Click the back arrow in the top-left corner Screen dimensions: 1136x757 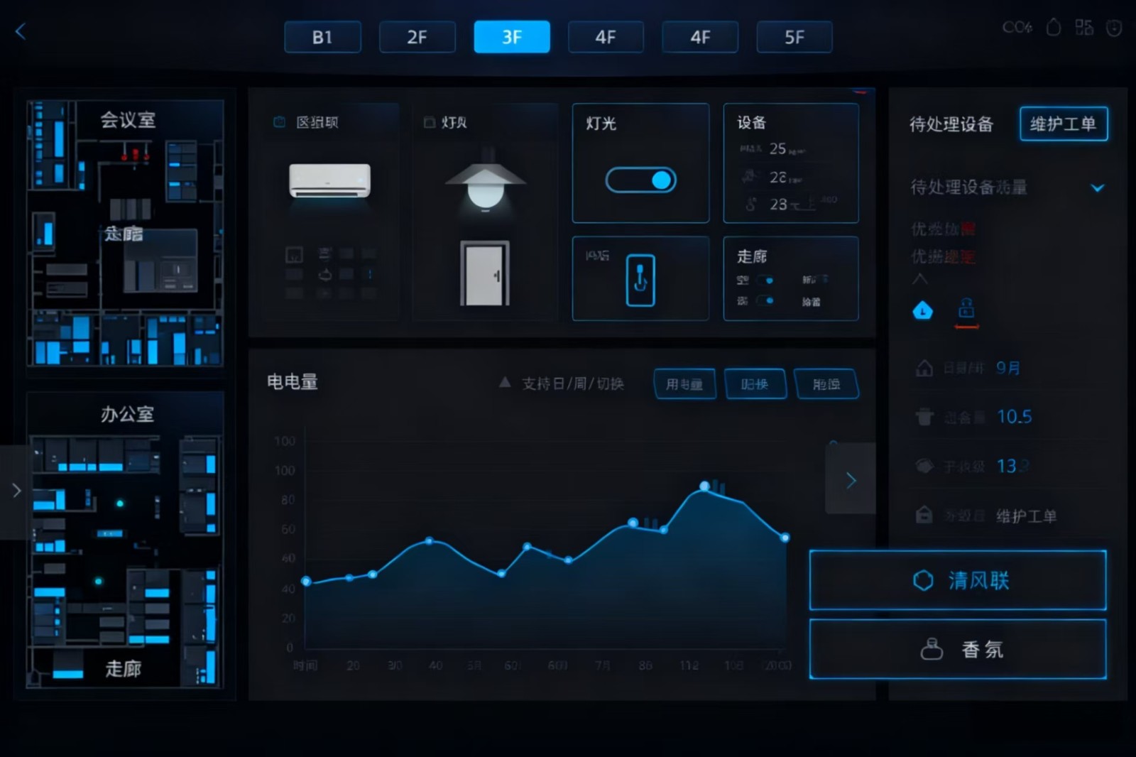pos(21,31)
